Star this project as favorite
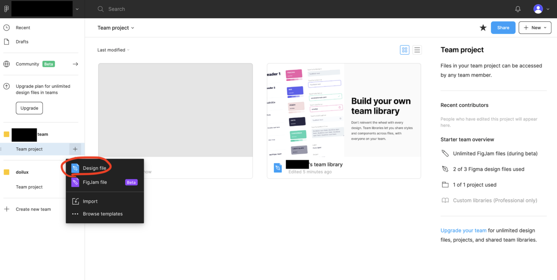 coord(483,28)
